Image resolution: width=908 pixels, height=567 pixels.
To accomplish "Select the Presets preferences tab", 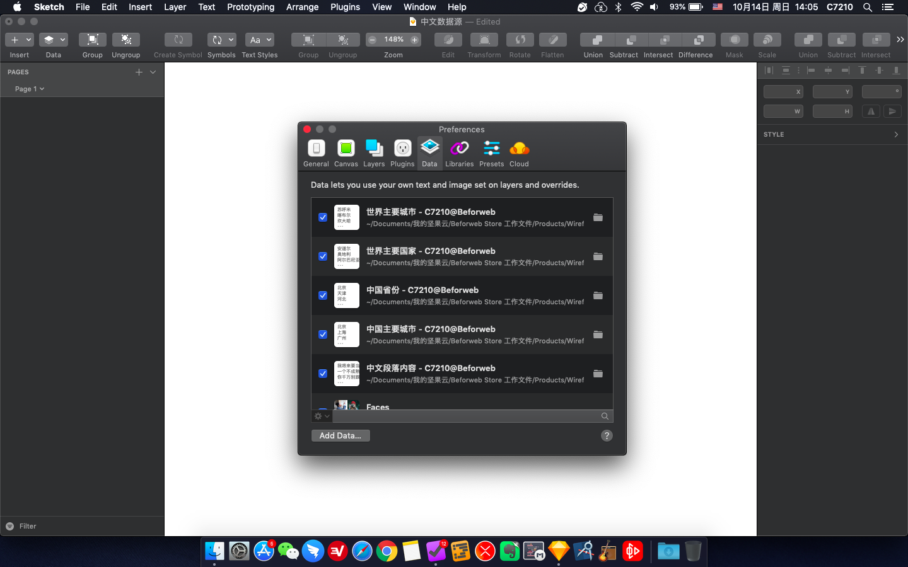I will point(491,154).
